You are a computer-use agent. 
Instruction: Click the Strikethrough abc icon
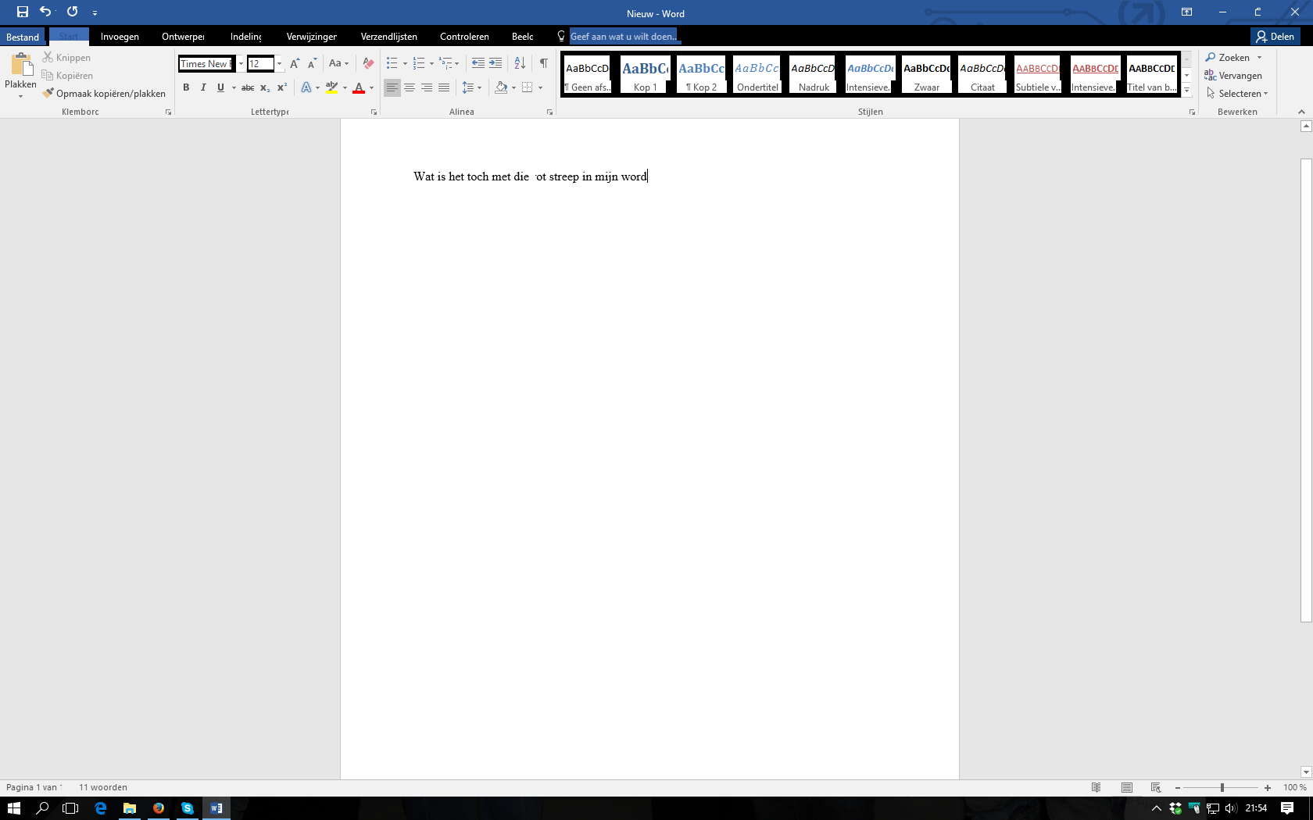(x=248, y=87)
